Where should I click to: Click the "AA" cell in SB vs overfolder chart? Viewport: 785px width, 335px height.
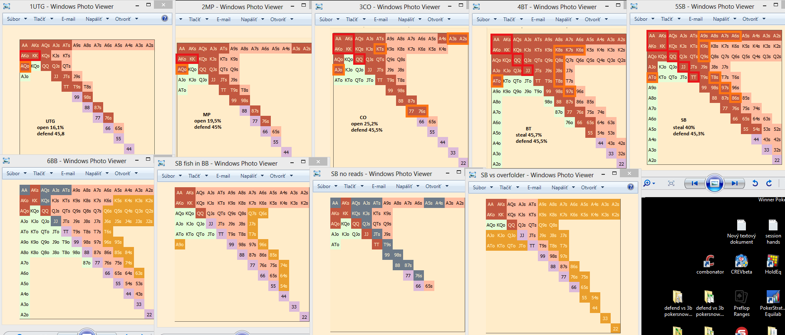pos(491,204)
